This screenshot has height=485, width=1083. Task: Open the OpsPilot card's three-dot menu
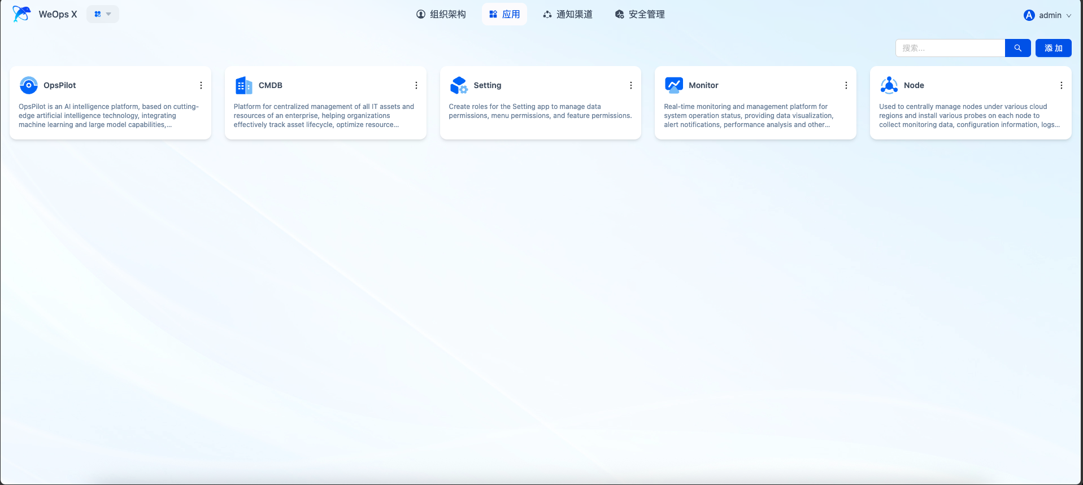(x=201, y=85)
